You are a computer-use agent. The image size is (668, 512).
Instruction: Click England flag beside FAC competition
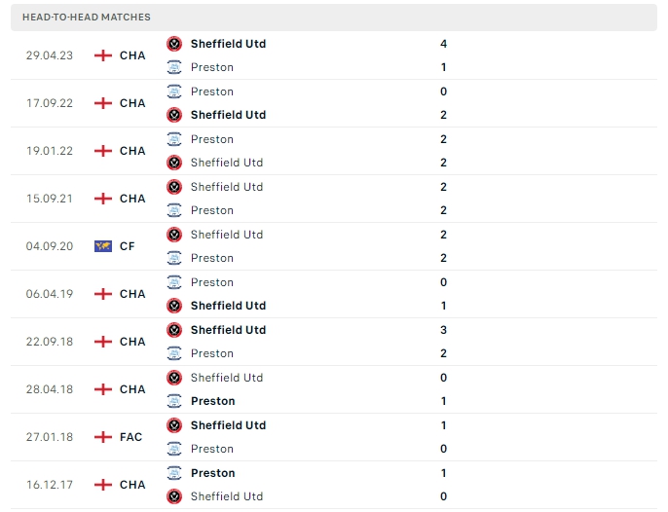point(103,437)
